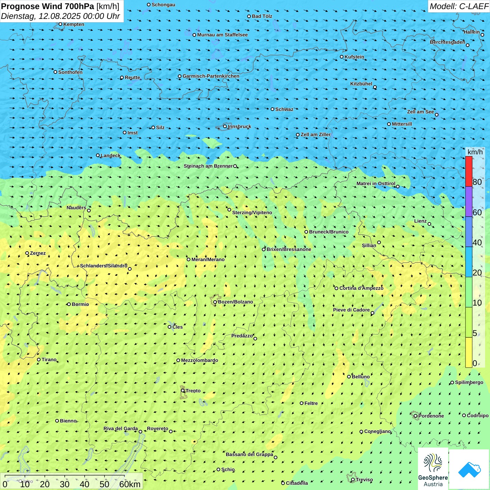
Task: Click the Kitzbühel city marker
Action: coord(375,87)
